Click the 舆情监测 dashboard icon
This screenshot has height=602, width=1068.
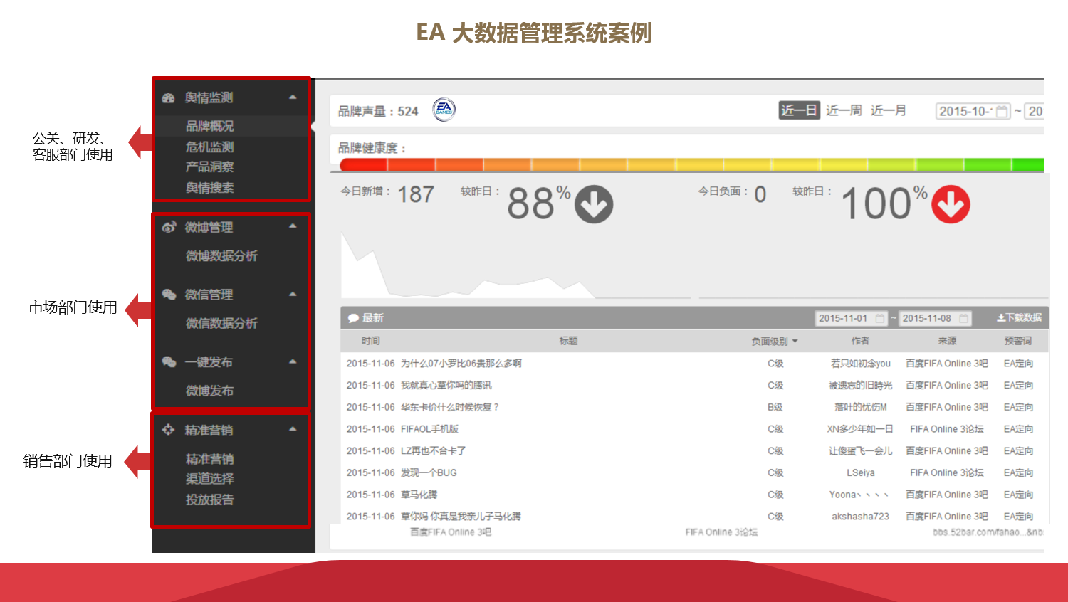(x=169, y=98)
